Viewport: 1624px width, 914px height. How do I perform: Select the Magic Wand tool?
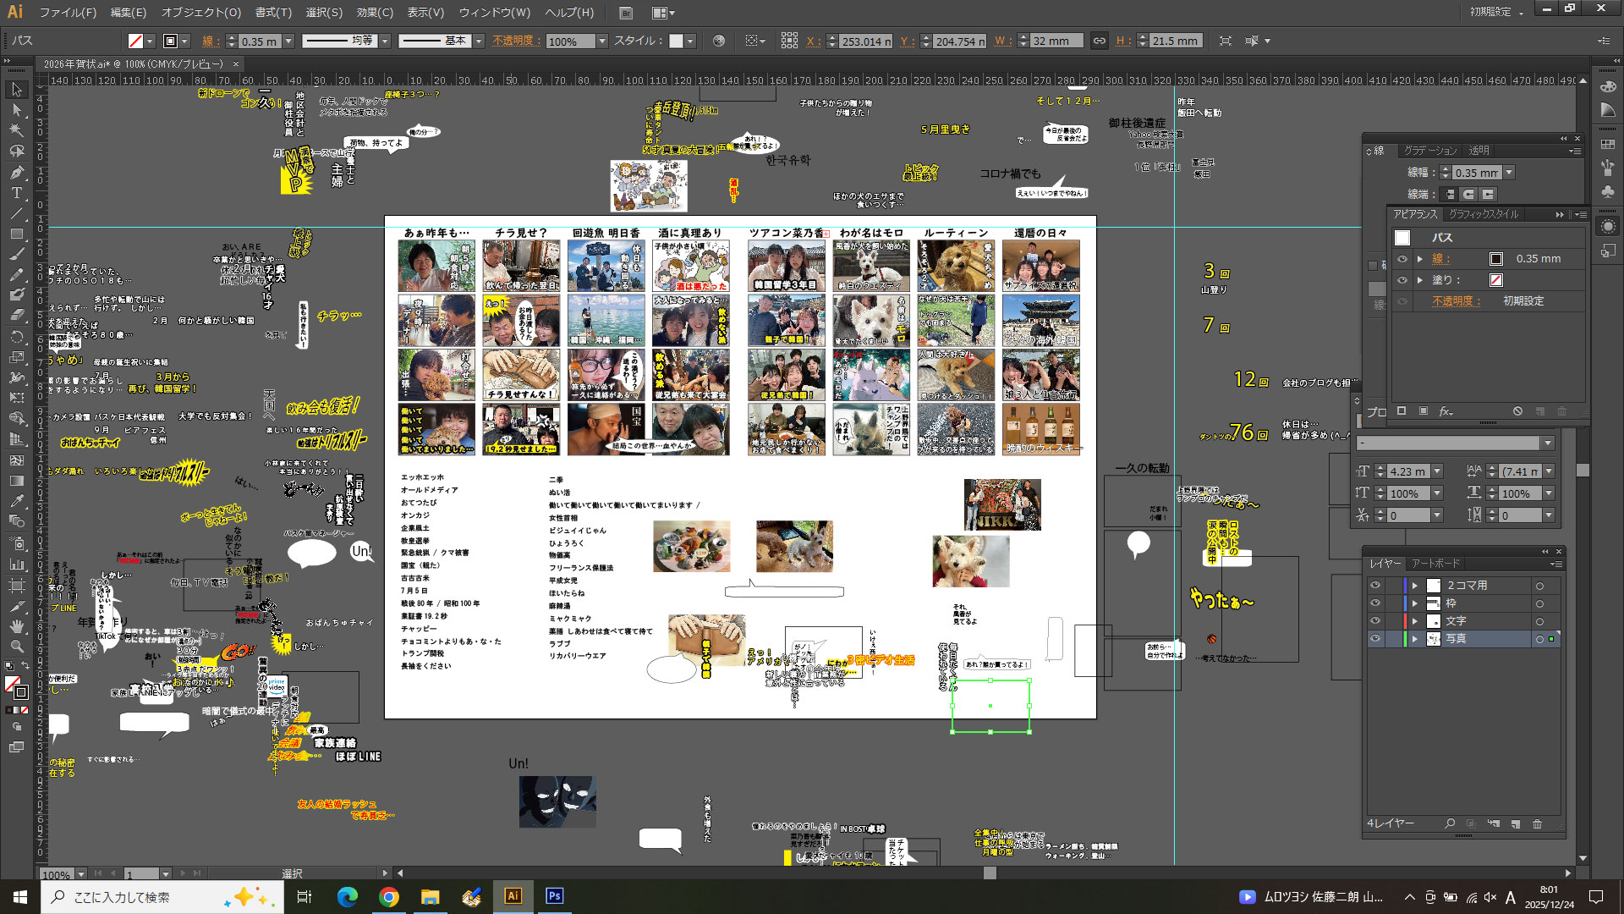(x=16, y=130)
